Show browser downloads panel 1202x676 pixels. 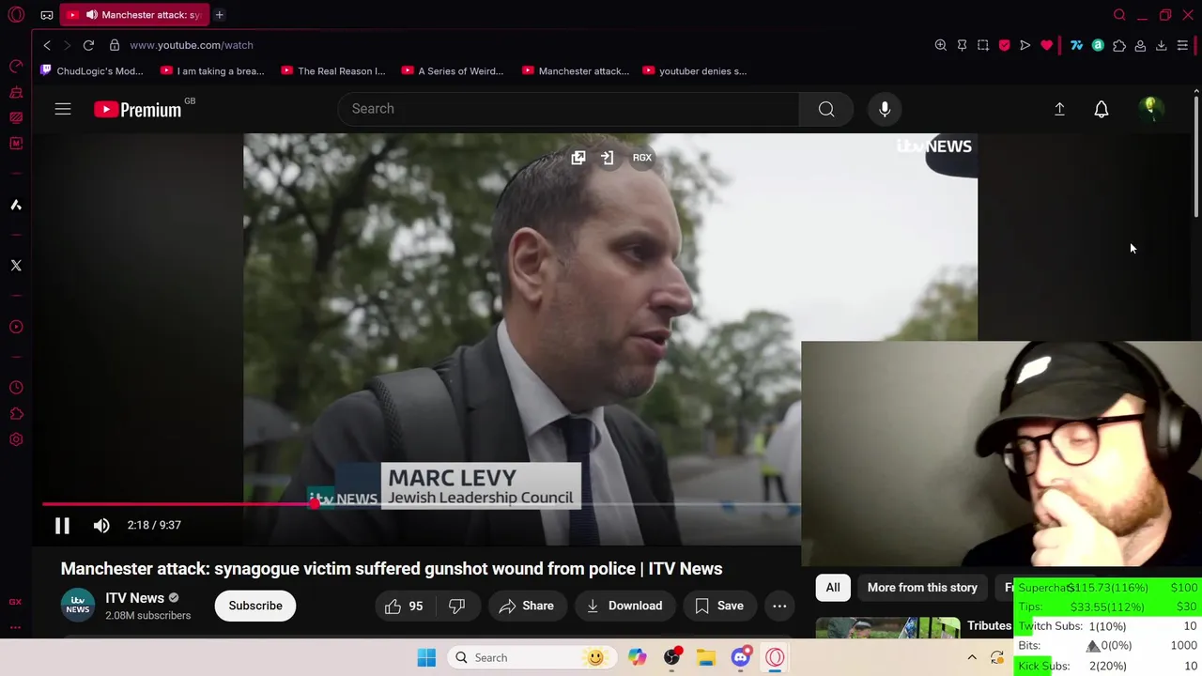[1162, 45]
